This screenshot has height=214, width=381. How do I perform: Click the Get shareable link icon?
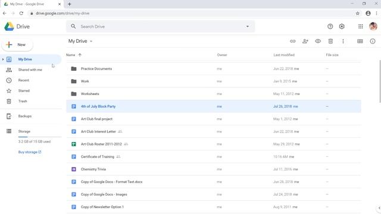(292, 41)
